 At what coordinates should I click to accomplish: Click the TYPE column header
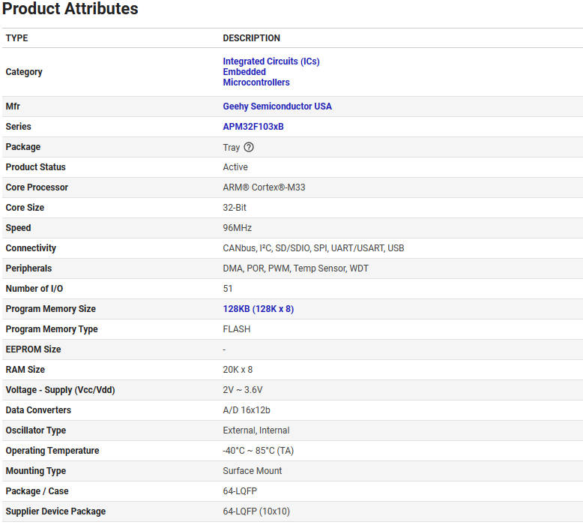click(x=16, y=38)
